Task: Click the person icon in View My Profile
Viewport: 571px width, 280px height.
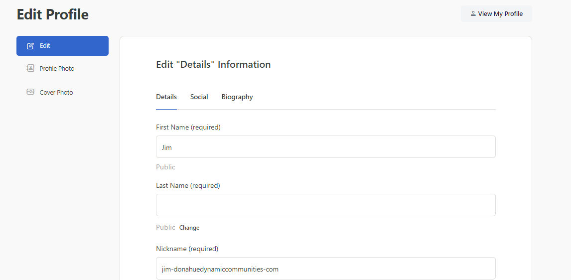Action: pos(473,14)
